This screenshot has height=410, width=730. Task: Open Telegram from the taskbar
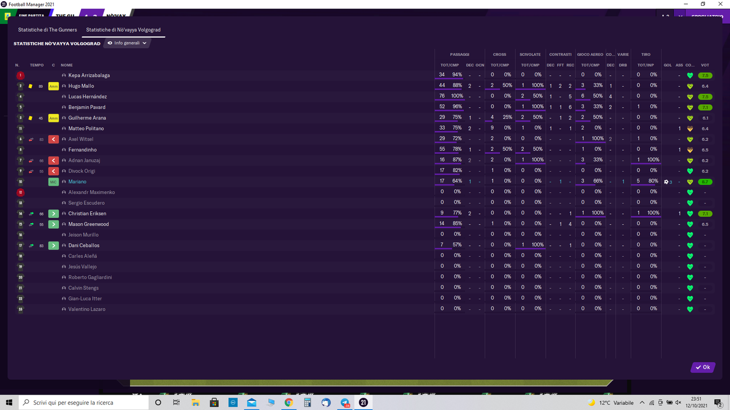pyautogui.click(x=345, y=403)
